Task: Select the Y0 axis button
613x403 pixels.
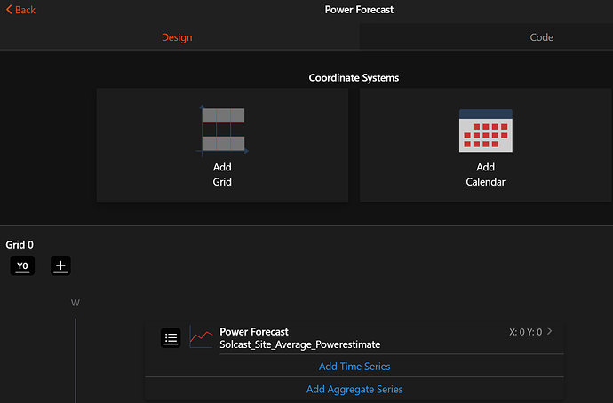Action: point(22,265)
